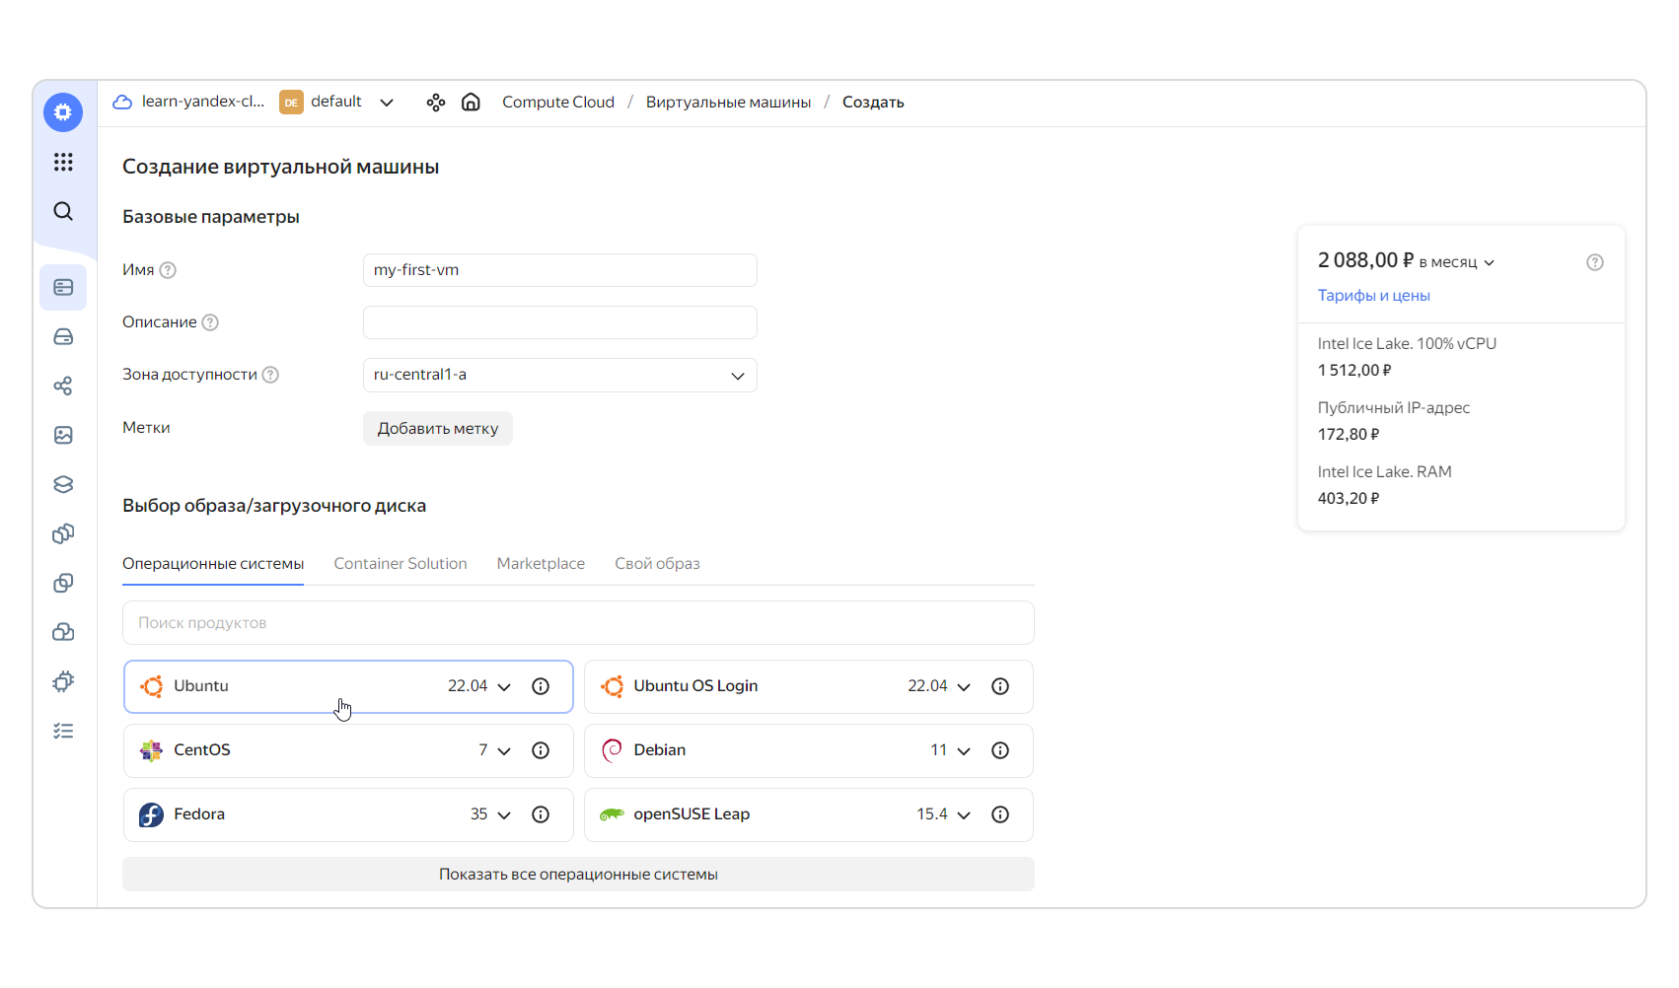Open price help question icon
The height and width of the screenshot is (988, 1679).
coord(1595,262)
